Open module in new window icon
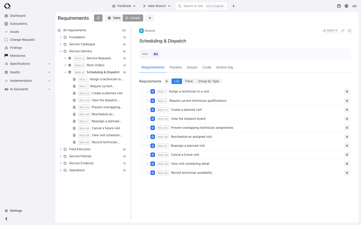Viewport: 361px width, 225px height. pos(349,31)
